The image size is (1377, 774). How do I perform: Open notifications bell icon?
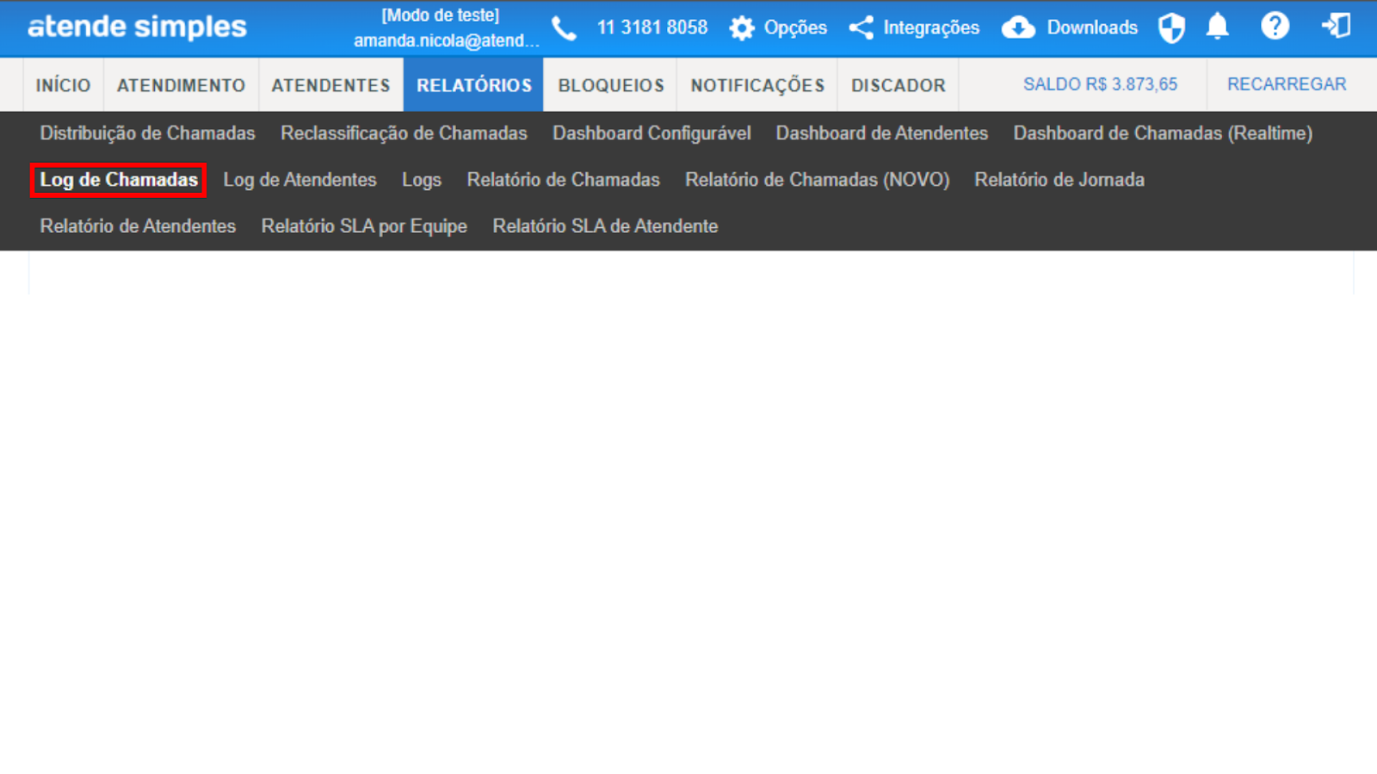click(1217, 27)
